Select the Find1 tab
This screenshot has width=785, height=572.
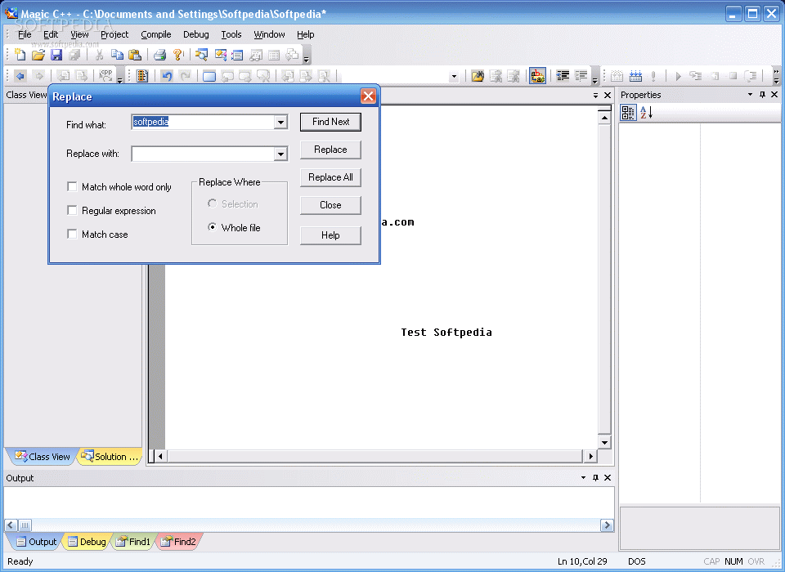coord(133,542)
